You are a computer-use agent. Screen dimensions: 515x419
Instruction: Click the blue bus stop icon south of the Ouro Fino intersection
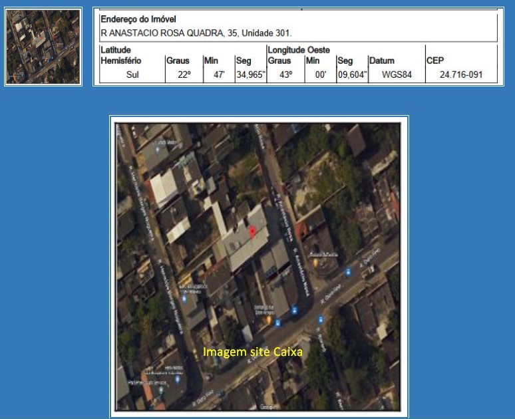(321, 319)
